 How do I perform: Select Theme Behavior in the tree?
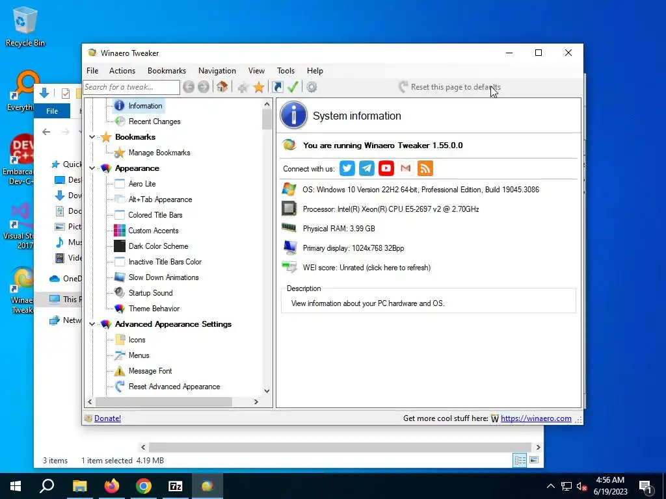pyautogui.click(x=154, y=309)
